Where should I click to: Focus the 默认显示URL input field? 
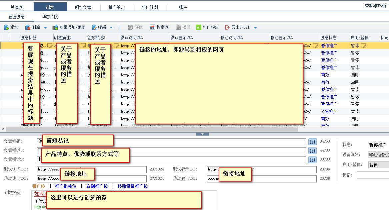coord(262,169)
